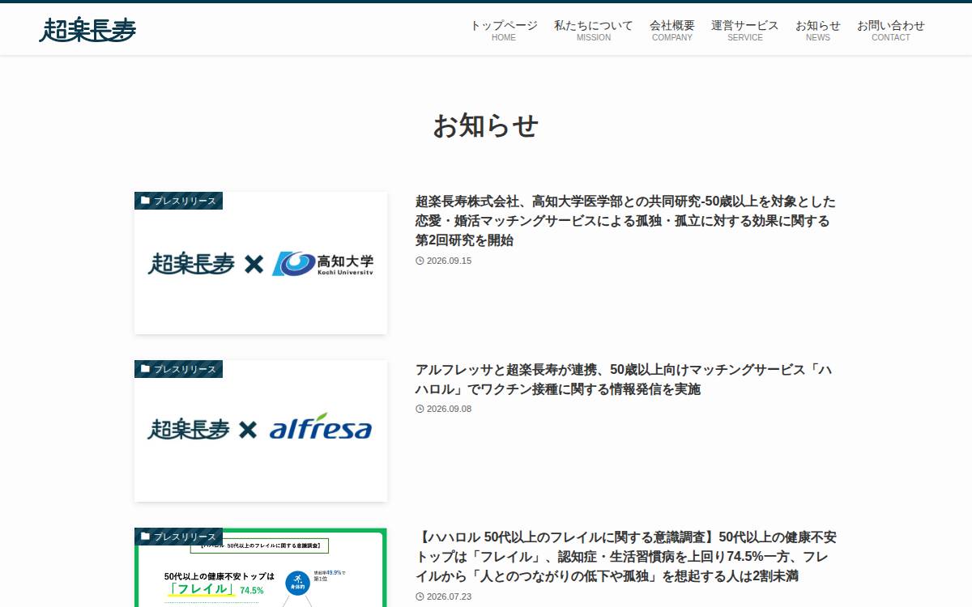Click the 超楽長寿 site logo
The width and height of the screenshot is (972, 607).
coord(87,30)
